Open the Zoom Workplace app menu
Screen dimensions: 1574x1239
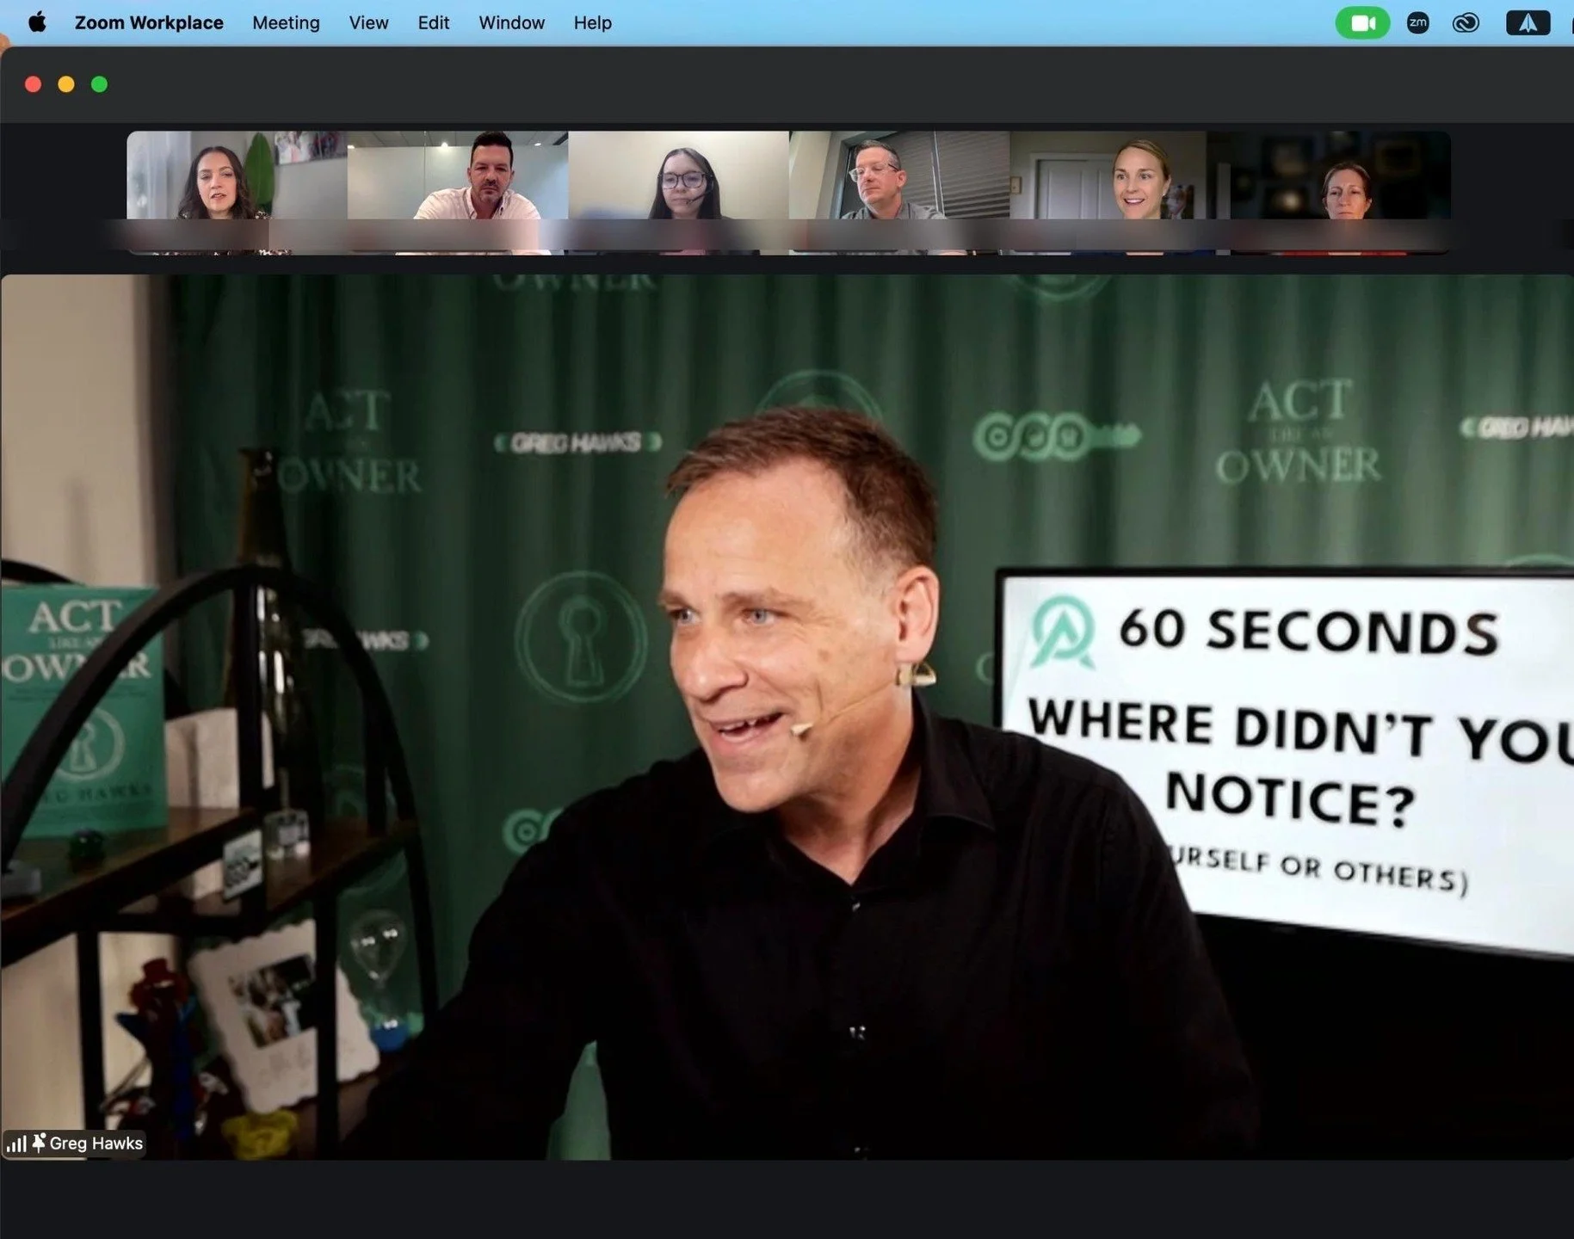[149, 22]
